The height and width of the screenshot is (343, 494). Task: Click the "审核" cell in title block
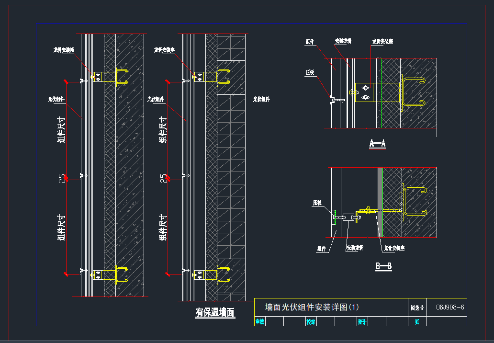pos(259,322)
